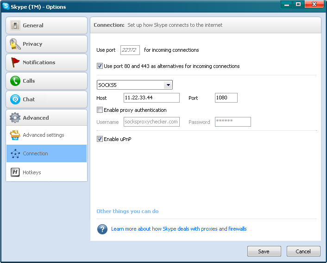Go to the Calls section

pos(46,81)
